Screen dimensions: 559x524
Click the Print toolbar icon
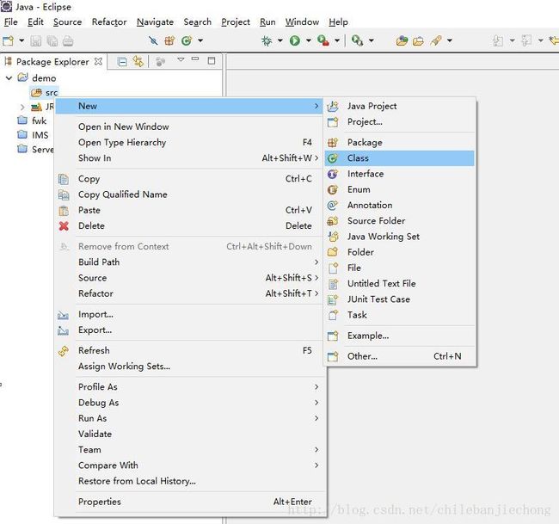point(68,41)
